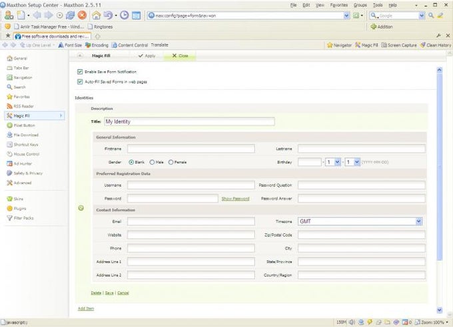Viewport: 453px width, 327px height.
Task: Open the Safety & Privacy settings section
Action: (x=25, y=173)
